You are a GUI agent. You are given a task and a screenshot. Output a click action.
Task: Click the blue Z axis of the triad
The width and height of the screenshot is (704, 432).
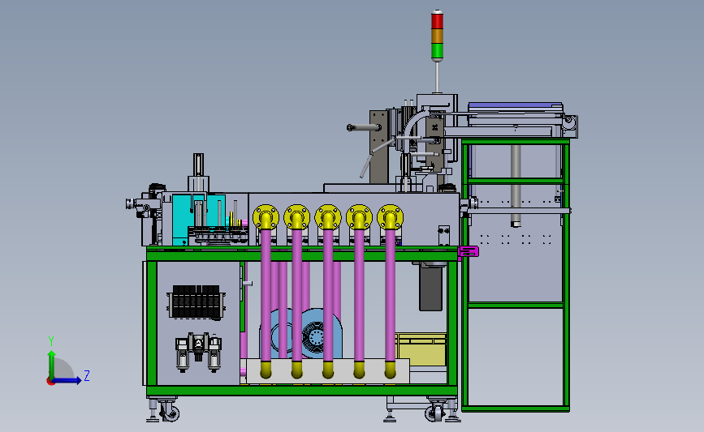point(67,380)
